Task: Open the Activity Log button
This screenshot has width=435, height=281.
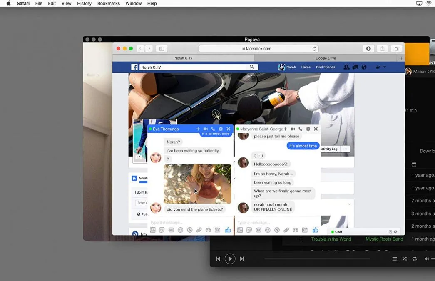Action: [329, 149]
